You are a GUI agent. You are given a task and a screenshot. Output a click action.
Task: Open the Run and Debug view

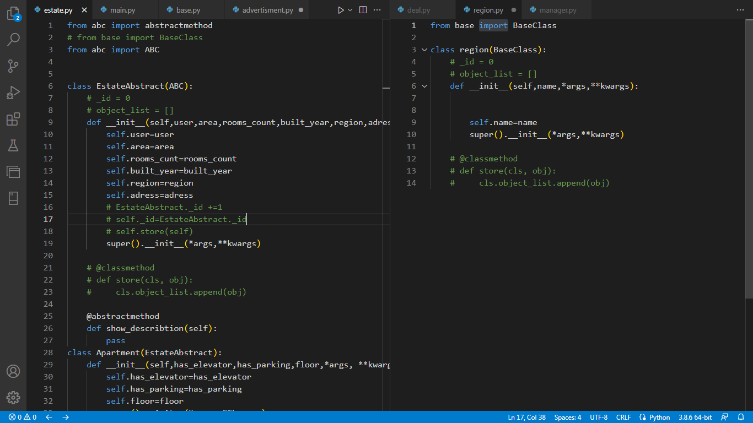[13, 93]
